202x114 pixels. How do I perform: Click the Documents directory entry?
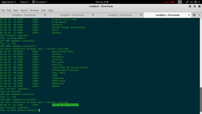(58, 57)
